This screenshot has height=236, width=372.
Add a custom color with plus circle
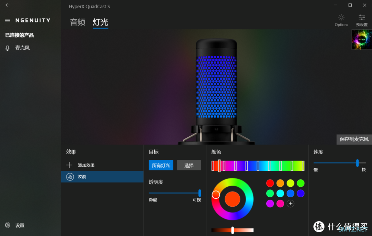[x=290, y=204]
